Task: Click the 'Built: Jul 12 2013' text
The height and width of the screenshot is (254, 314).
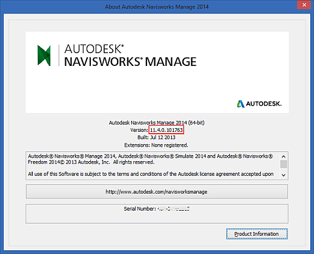Action: coord(156,137)
